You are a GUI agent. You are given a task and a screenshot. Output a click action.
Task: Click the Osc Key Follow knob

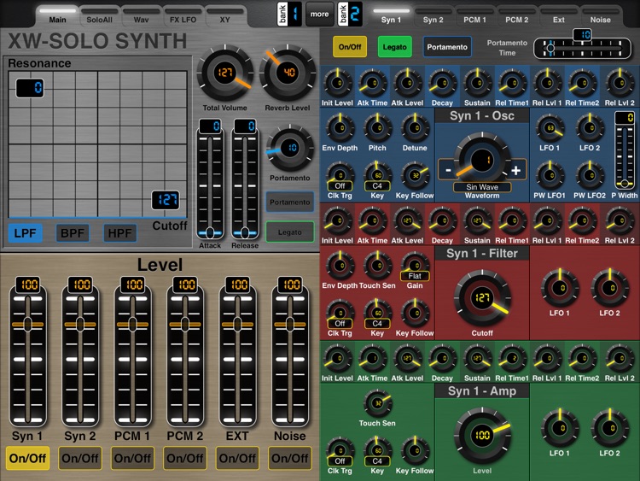pyautogui.click(x=415, y=176)
